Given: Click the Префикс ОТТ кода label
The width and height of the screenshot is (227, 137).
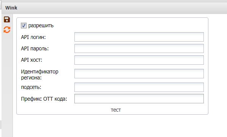Looking at the screenshot, I should (44, 99).
